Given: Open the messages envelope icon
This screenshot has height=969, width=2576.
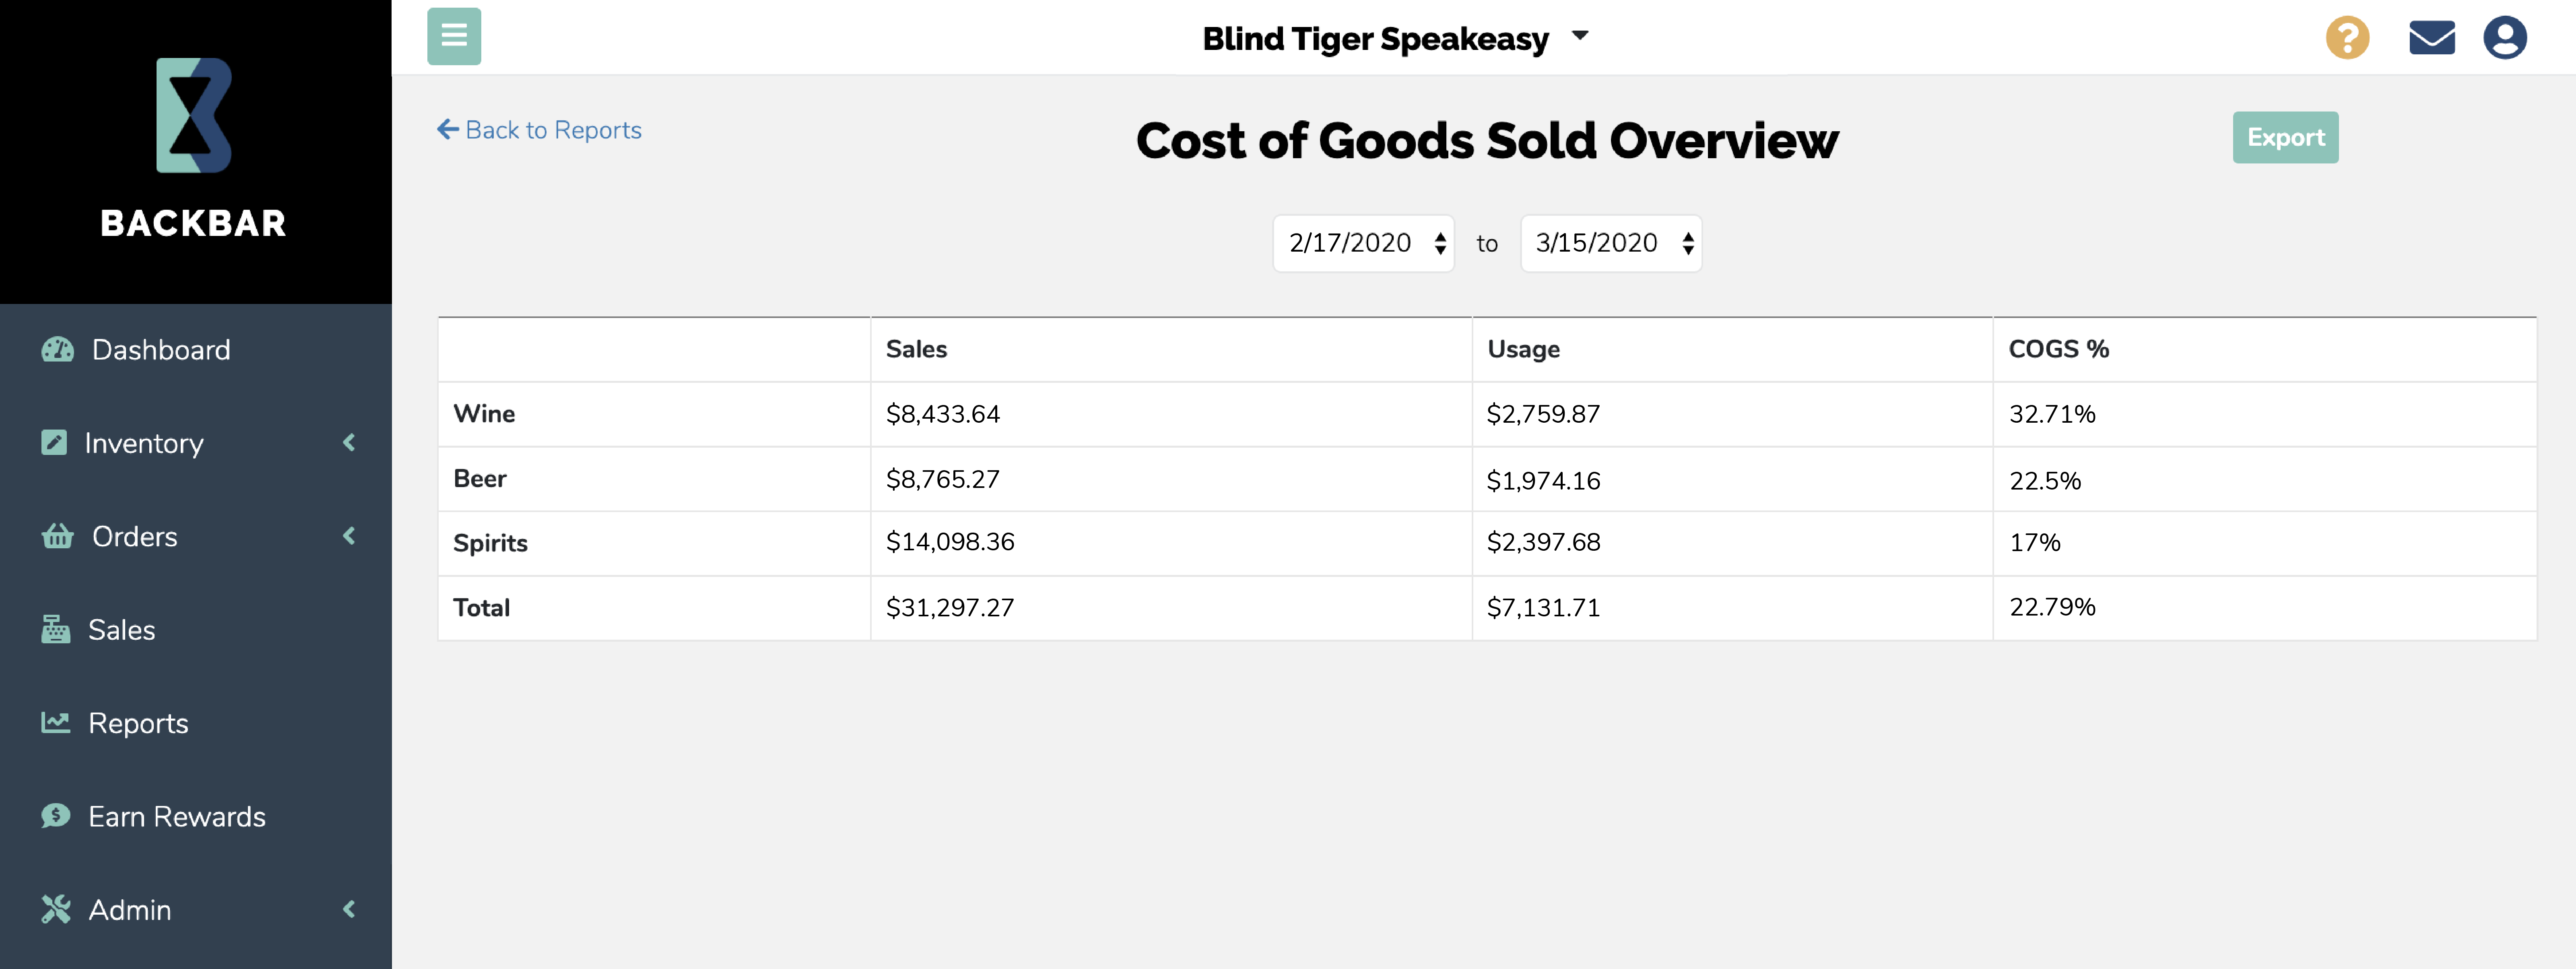Looking at the screenshot, I should (x=2432, y=37).
